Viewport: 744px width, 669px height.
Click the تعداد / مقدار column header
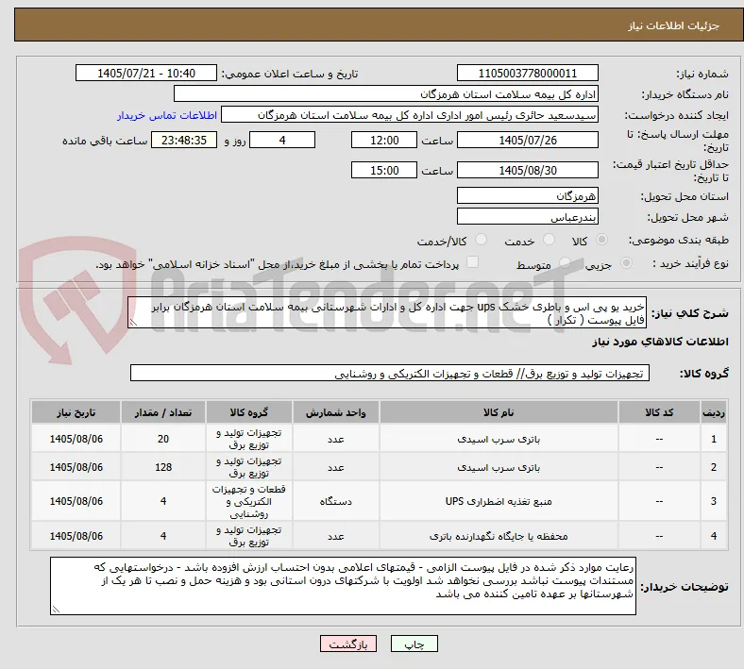163,412
